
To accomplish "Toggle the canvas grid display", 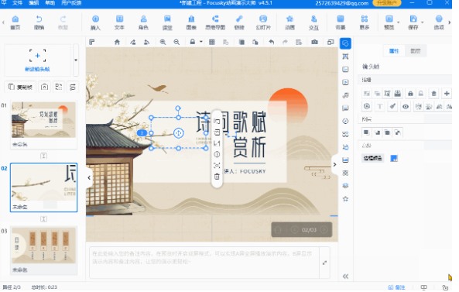I will 212,42.
